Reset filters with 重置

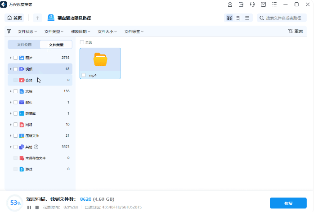[x=296, y=31]
